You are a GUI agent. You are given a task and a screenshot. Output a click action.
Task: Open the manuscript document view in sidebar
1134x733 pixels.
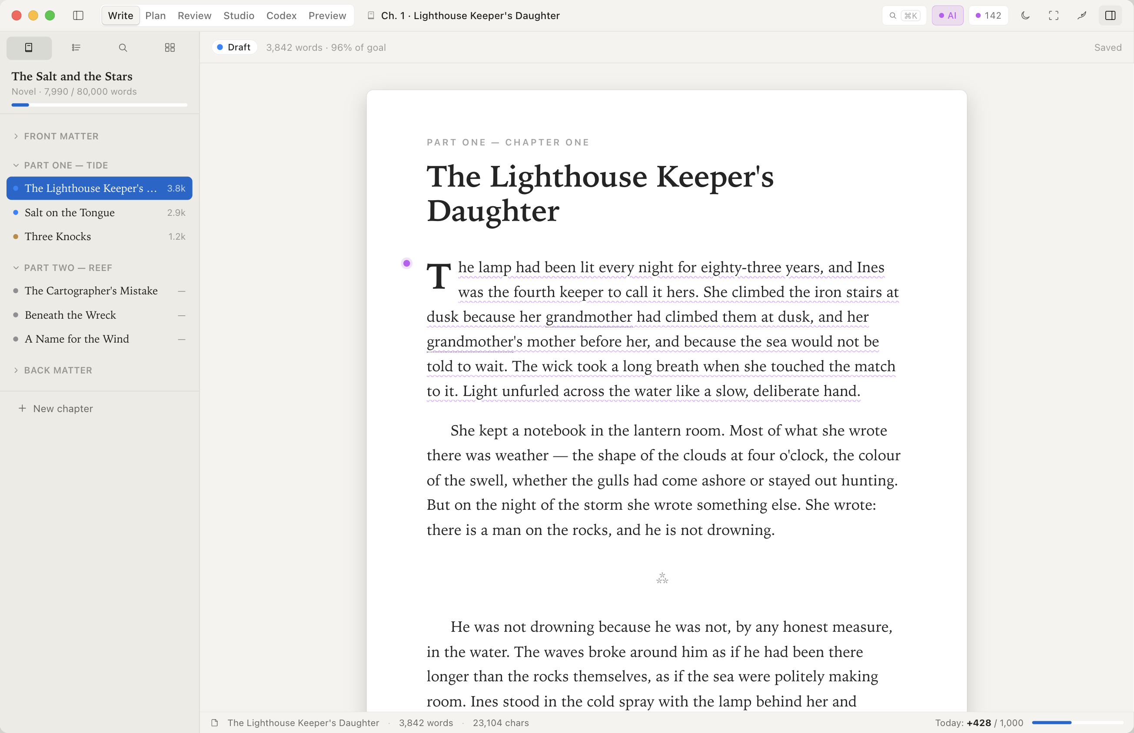point(29,48)
